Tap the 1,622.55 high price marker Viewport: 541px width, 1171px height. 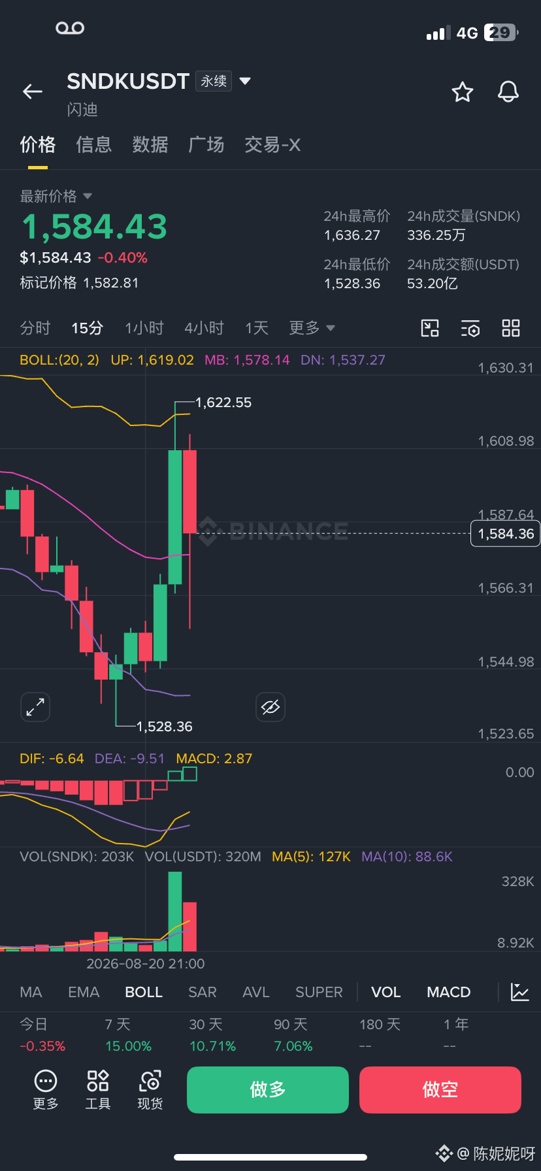click(x=223, y=403)
